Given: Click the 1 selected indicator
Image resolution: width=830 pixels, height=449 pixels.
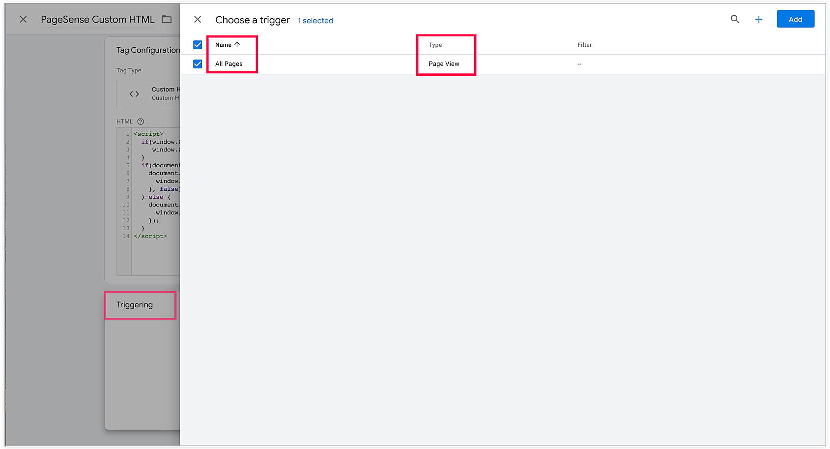Looking at the screenshot, I should 315,21.
